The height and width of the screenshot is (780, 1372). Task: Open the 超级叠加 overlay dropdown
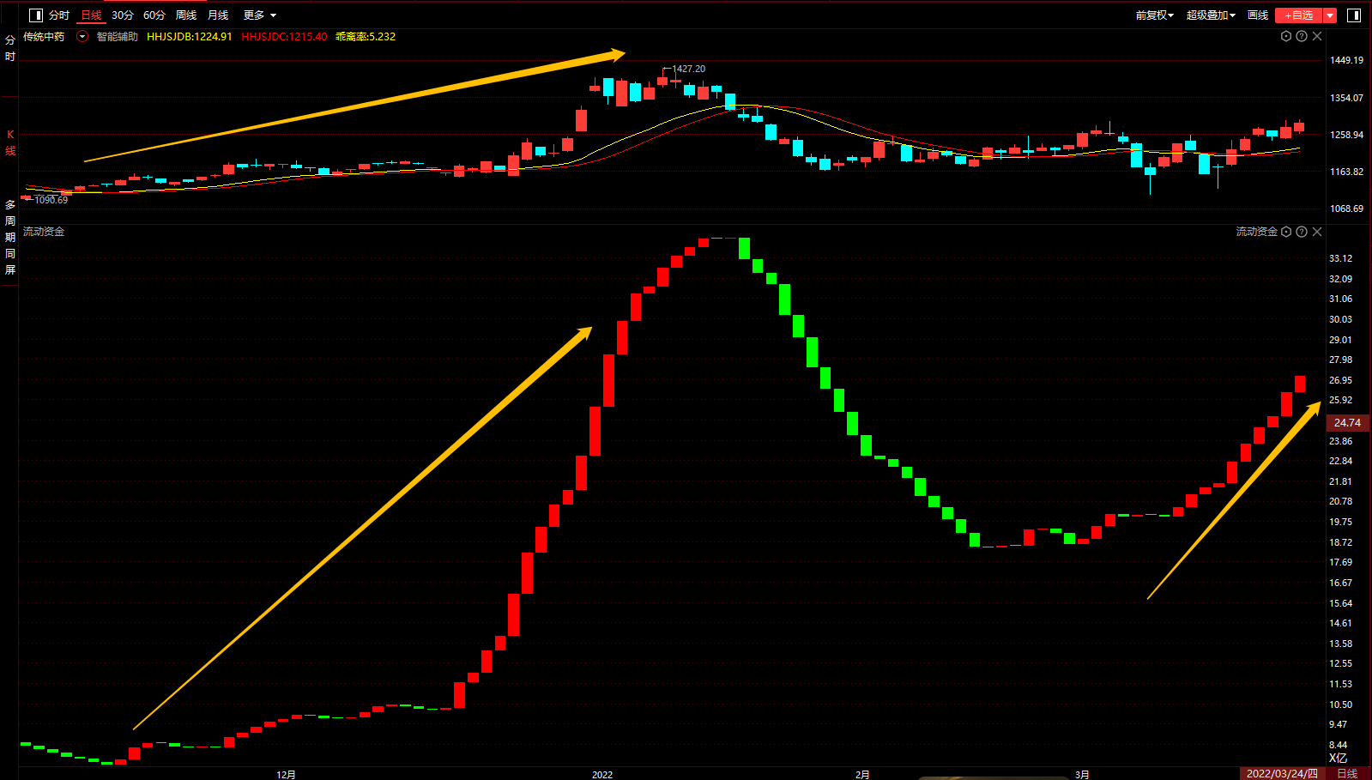(1211, 15)
